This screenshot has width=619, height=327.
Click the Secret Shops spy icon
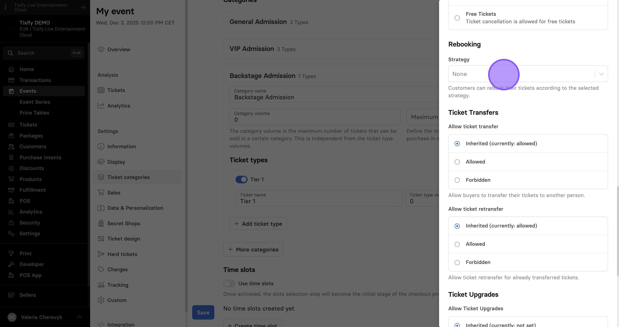pyautogui.click(x=101, y=223)
